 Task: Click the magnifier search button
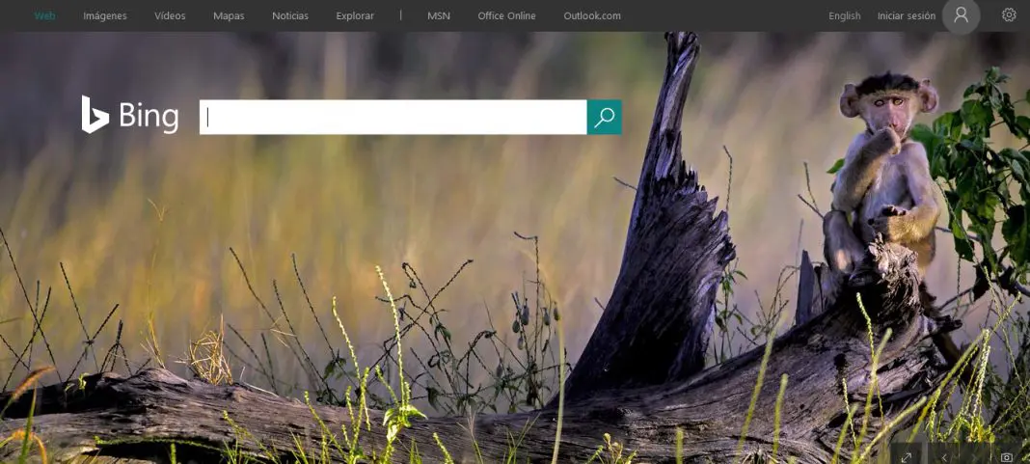pyautogui.click(x=604, y=117)
